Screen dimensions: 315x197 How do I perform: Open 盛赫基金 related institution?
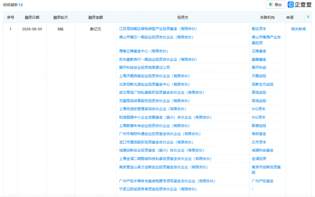point(259,60)
